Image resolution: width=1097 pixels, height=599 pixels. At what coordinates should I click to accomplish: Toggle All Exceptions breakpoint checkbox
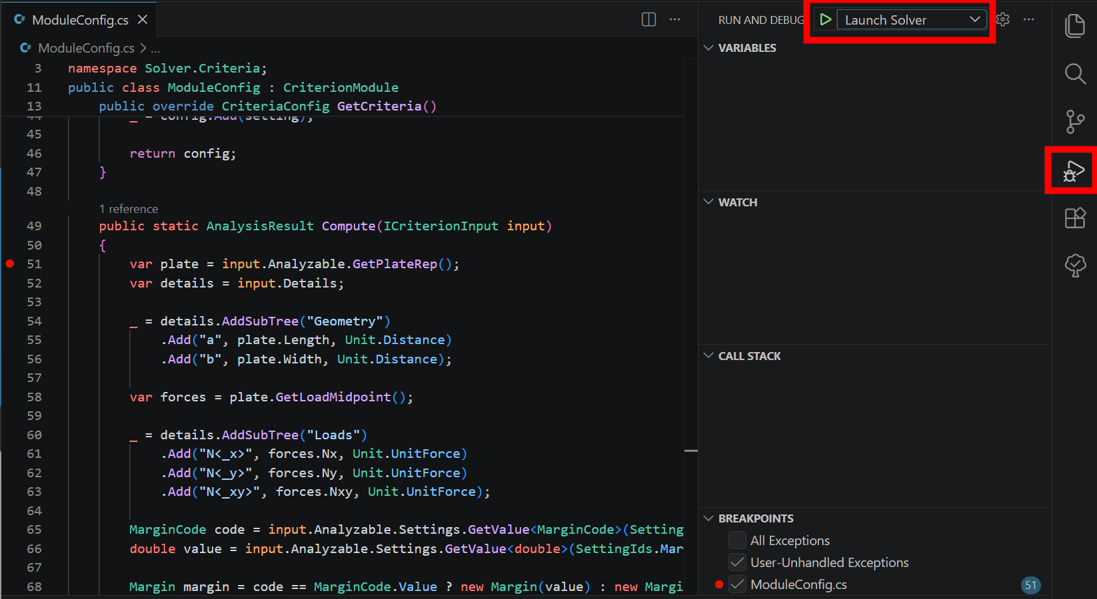[x=737, y=540]
